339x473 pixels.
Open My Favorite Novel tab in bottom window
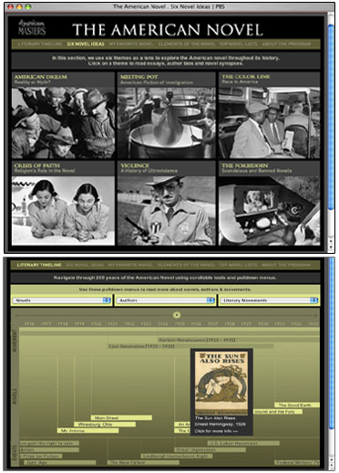click(130, 265)
